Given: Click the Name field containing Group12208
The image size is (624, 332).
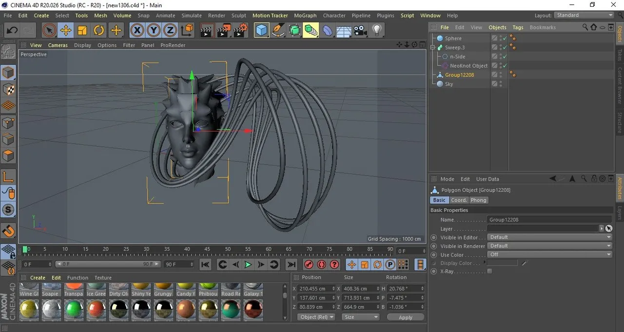Looking at the screenshot, I should click(x=550, y=220).
